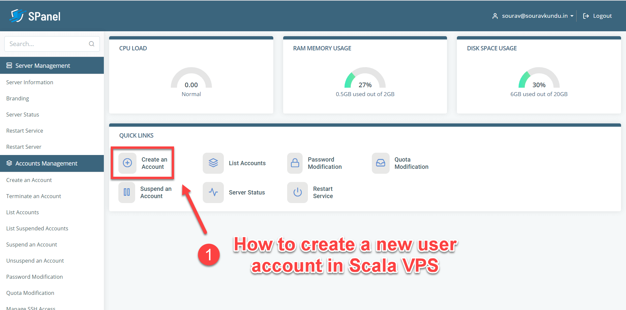Click the Server Management section icon
626x310 pixels.
click(9, 65)
